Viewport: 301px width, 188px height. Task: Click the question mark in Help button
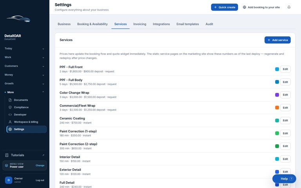coord(291,179)
